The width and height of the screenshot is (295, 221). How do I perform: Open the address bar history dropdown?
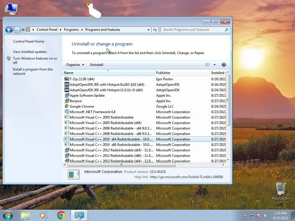click(x=148, y=30)
